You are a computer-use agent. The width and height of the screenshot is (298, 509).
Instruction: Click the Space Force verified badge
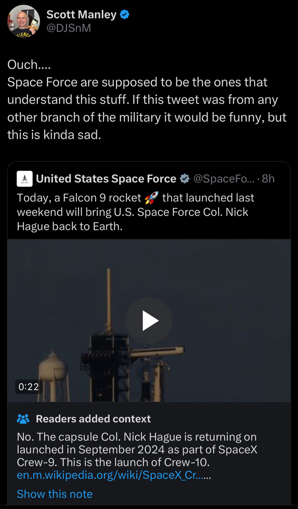coord(184,178)
